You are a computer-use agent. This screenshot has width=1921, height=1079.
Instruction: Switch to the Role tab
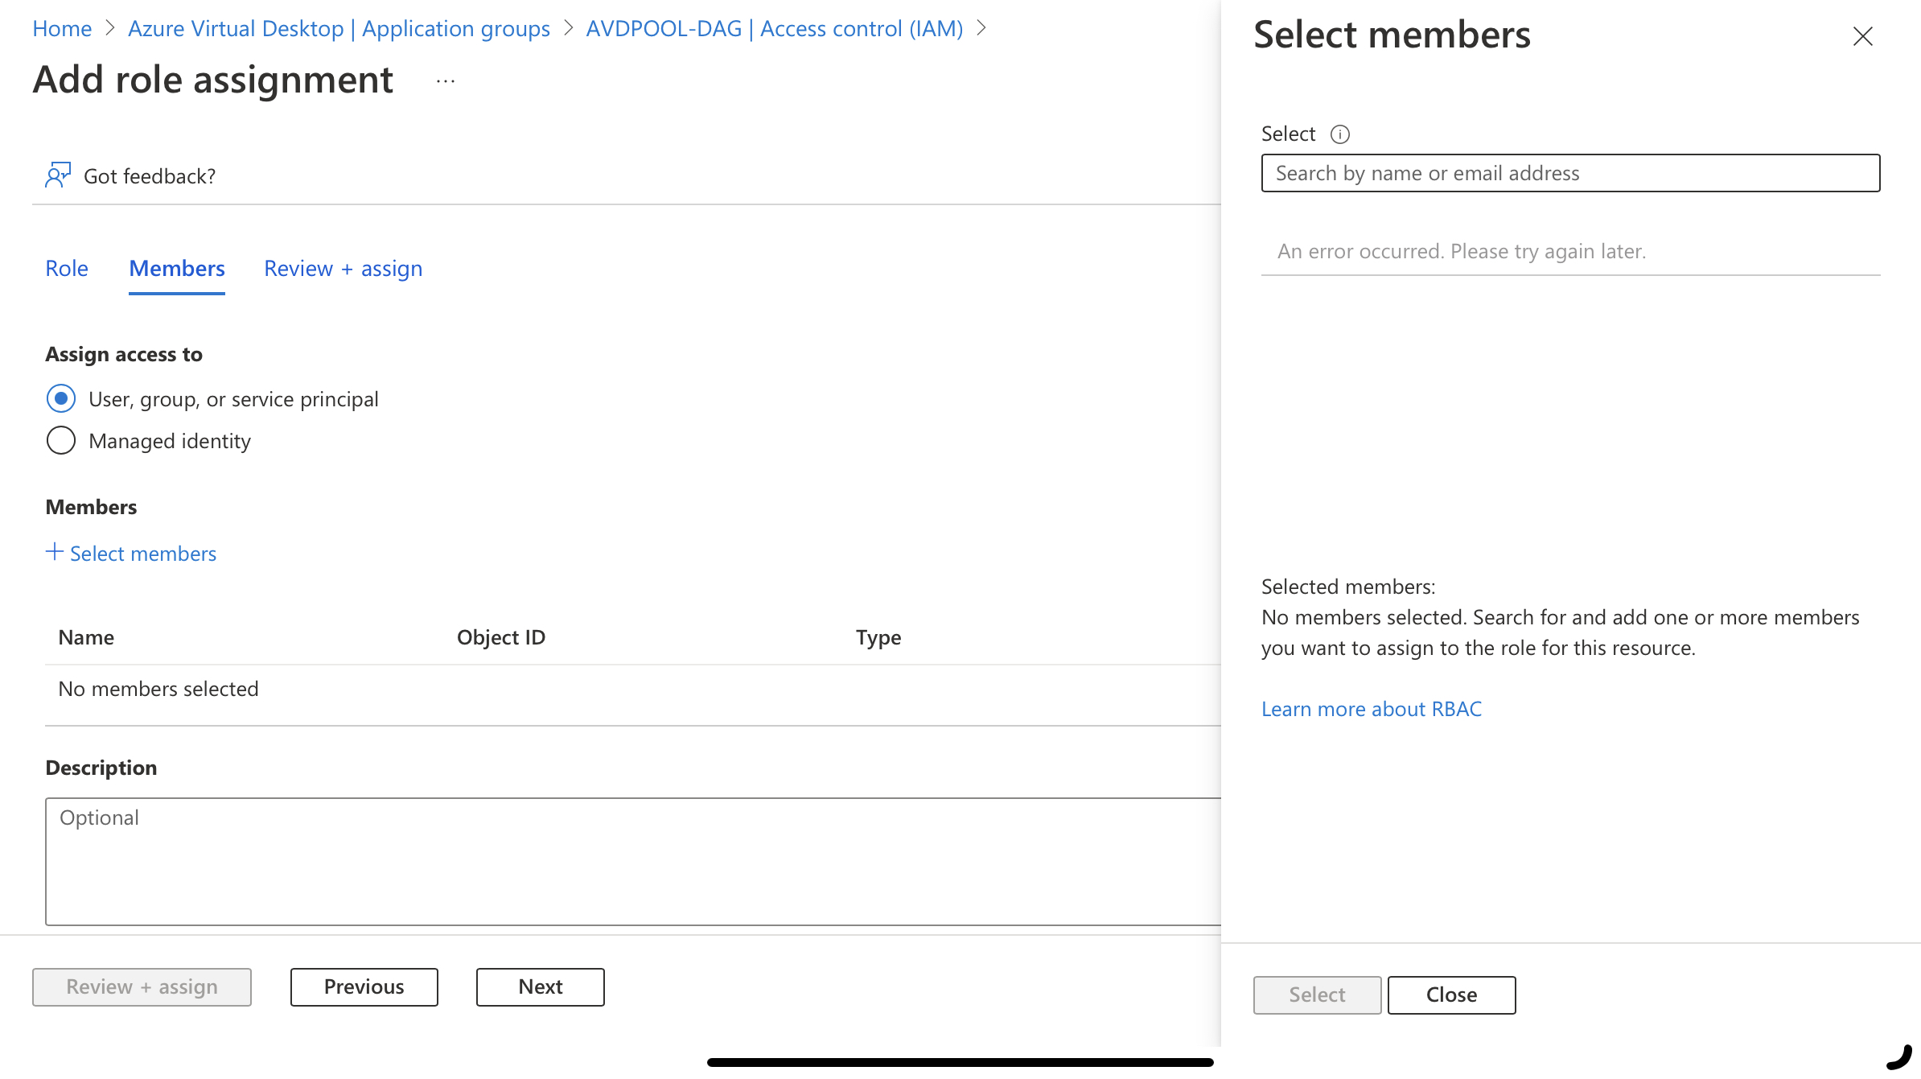(x=67, y=269)
